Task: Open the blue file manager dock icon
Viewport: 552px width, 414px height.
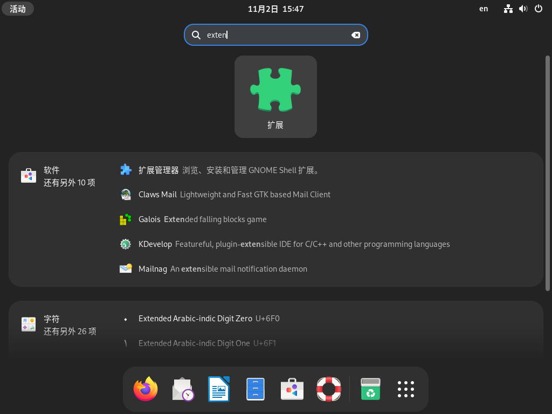Action: point(256,389)
